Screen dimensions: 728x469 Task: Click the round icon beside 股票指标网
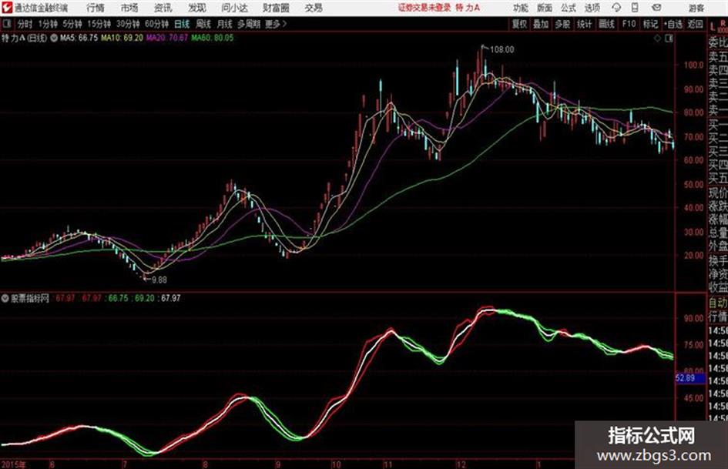tap(5, 298)
